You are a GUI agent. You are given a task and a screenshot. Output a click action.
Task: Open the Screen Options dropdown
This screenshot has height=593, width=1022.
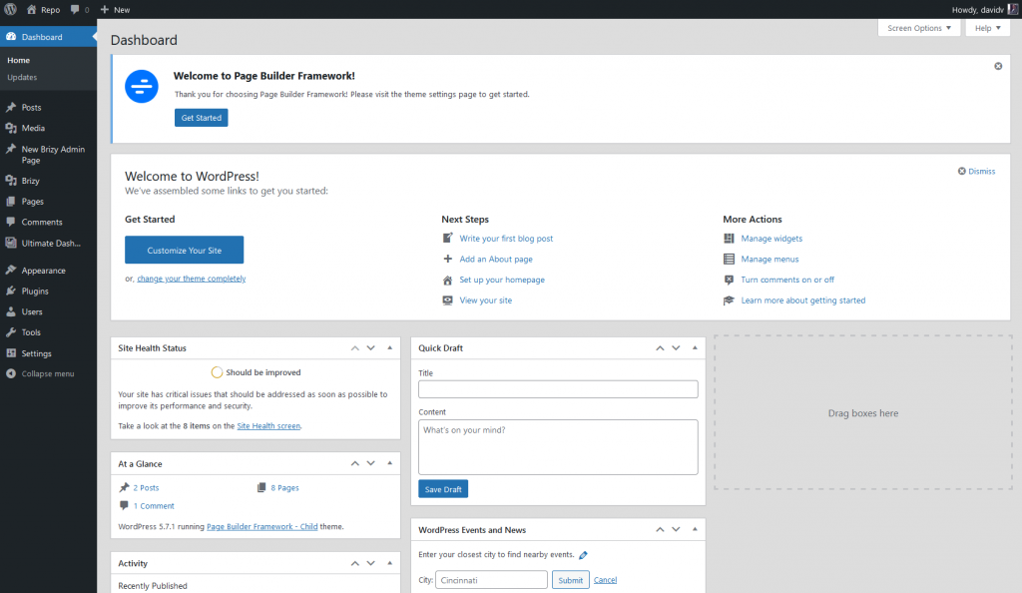[x=918, y=28]
